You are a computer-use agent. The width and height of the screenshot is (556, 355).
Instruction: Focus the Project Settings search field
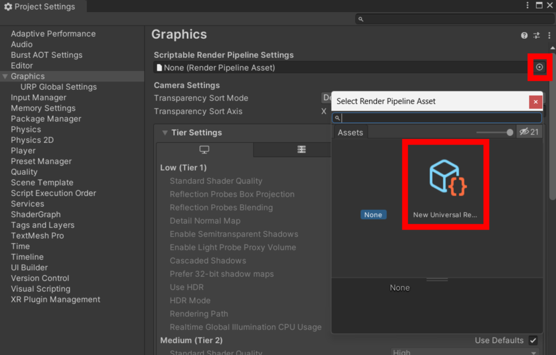pyautogui.click(x=454, y=19)
